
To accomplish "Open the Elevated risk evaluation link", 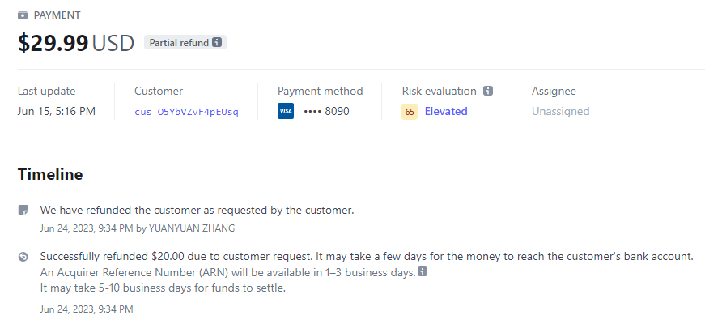I will click(x=446, y=111).
